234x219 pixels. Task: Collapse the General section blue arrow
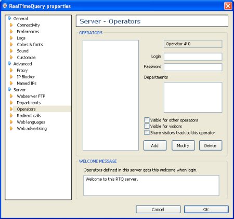(10, 18)
